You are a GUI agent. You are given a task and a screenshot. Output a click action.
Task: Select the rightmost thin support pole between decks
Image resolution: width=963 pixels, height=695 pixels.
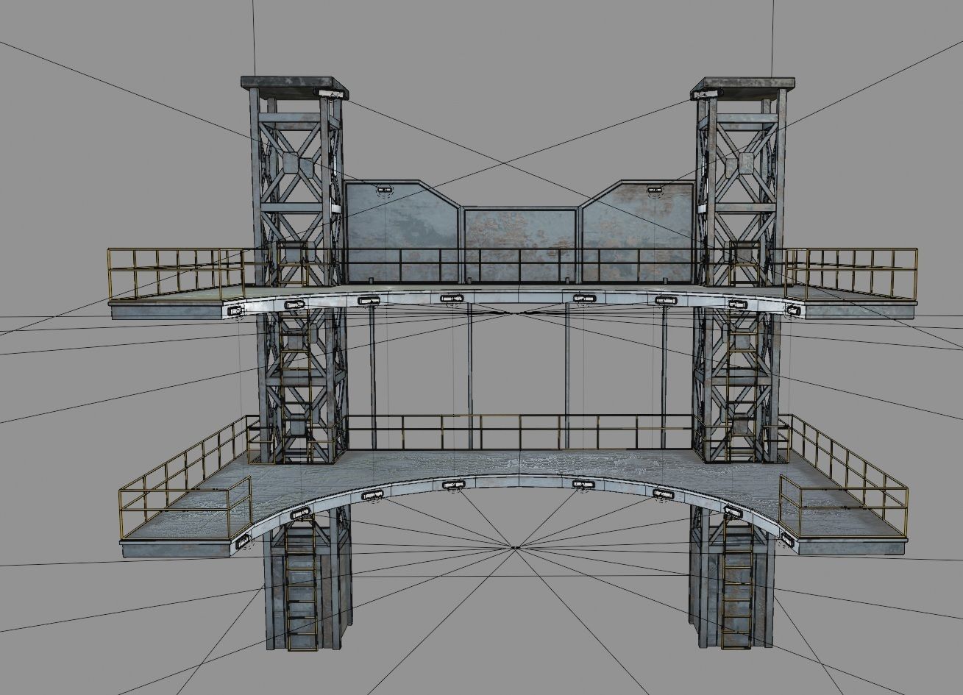tap(664, 376)
